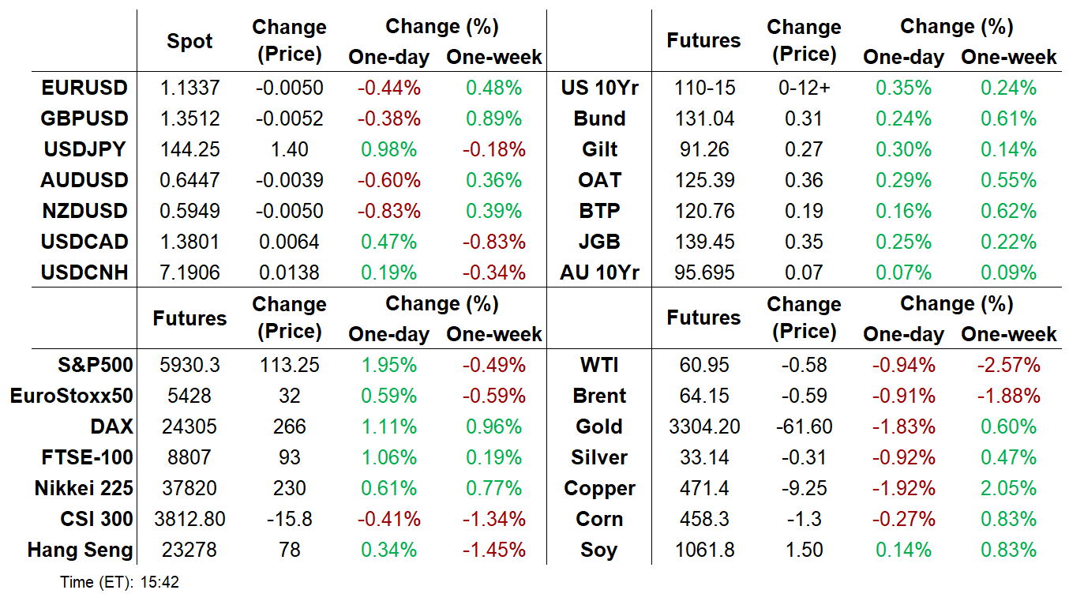The width and height of the screenshot is (1069, 605).
Task: Click the DAX price change 266
Action: 289,427
